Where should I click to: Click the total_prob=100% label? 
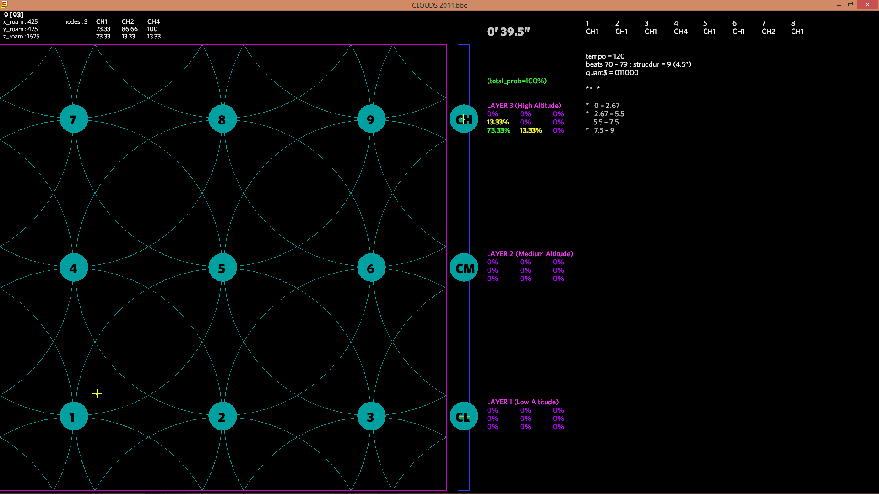(x=516, y=81)
